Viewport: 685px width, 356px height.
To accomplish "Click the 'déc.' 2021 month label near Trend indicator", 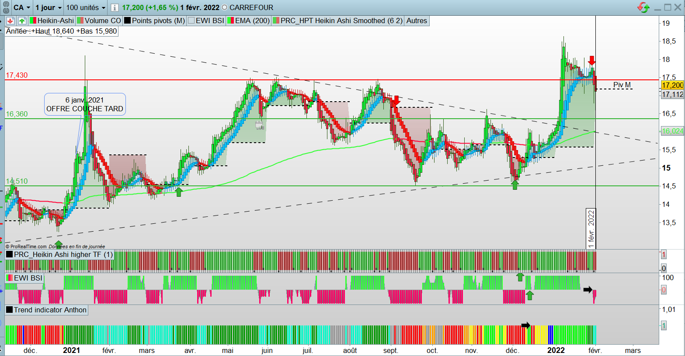I will [512, 350].
